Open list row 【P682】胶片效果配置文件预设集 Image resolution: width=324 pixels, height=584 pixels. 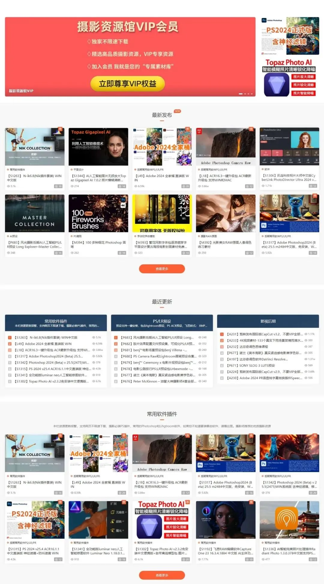click(158, 344)
